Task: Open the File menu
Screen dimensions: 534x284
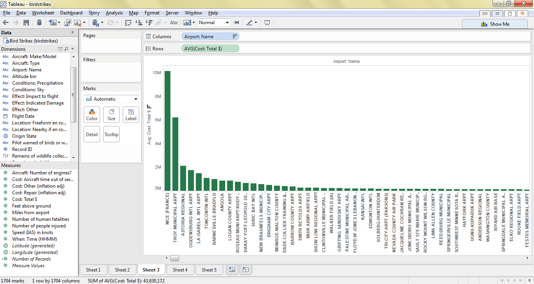Action: [x=6, y=13]
